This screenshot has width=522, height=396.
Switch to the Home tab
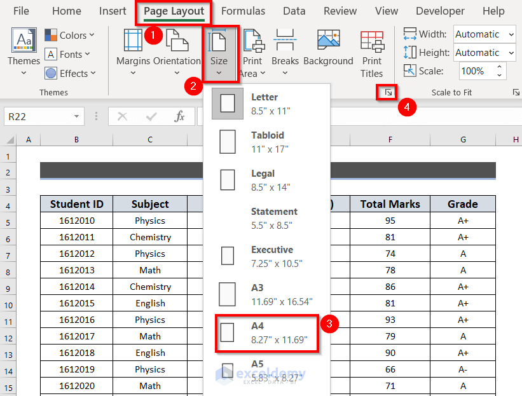pyautogui.click(x=67, y=11)
